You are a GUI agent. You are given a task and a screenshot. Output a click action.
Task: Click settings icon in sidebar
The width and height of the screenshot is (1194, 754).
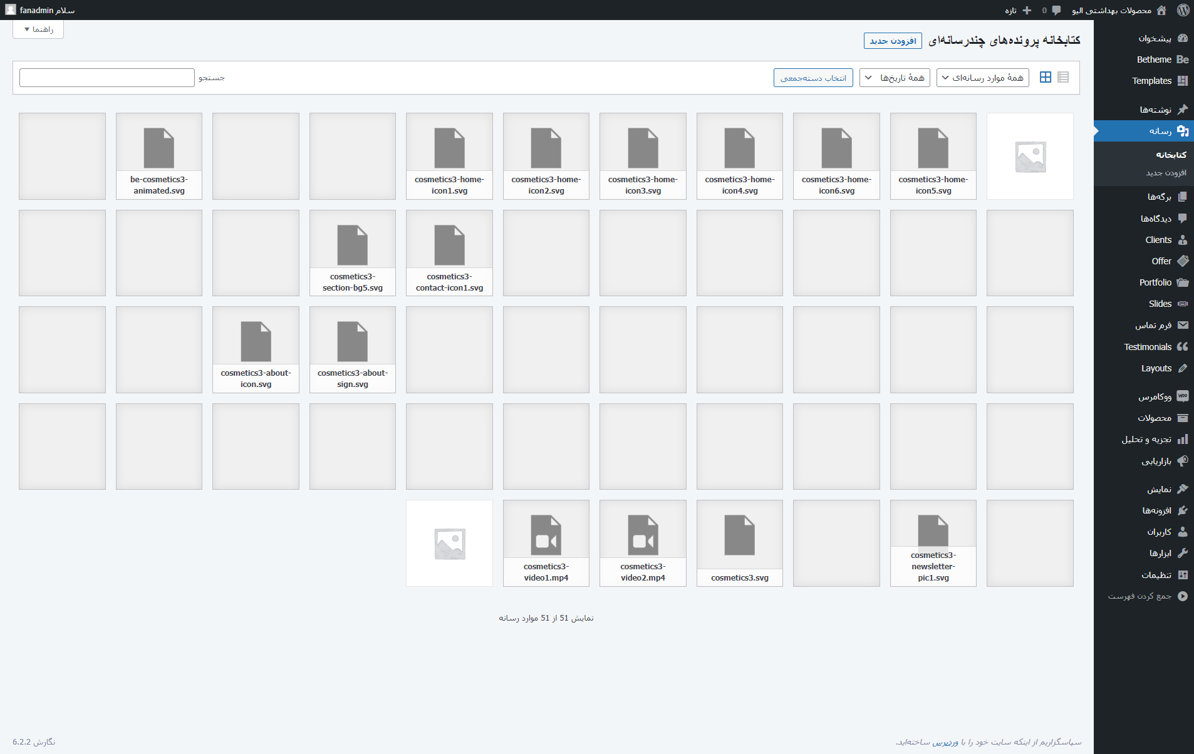pos(1183,575)
